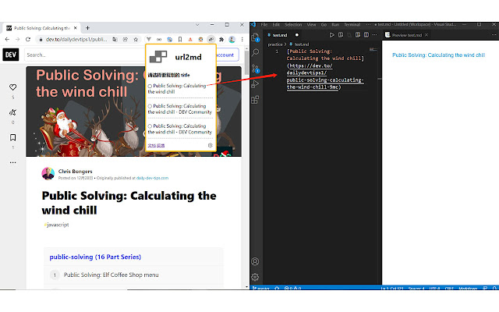Open the 'public-solving (16 Part Series)' link
499x312 pixels.
[x=95, y=257]
